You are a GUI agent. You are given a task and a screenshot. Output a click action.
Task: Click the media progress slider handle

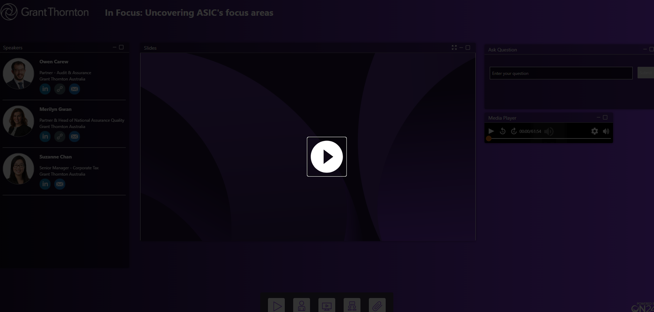click(x=489, y=139)
